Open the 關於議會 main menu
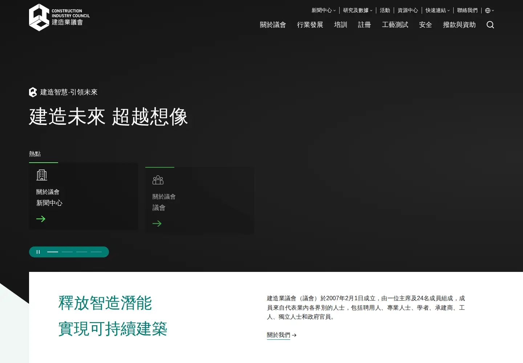This screenshot has height=363, width=523. (x=273, y=25)
